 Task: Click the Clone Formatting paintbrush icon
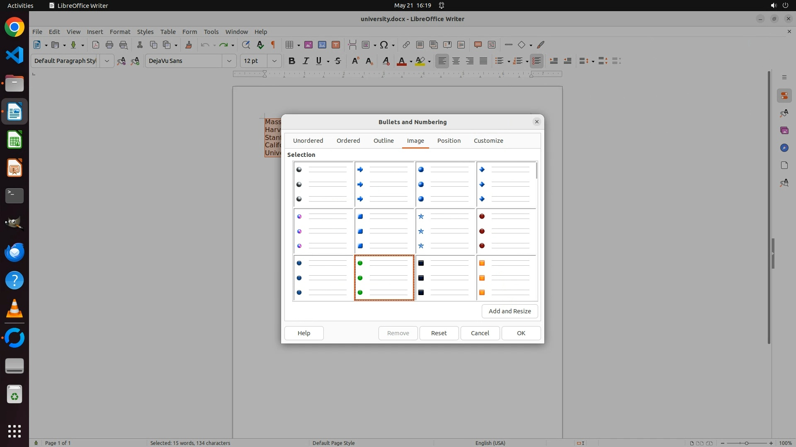click(189, 45)
